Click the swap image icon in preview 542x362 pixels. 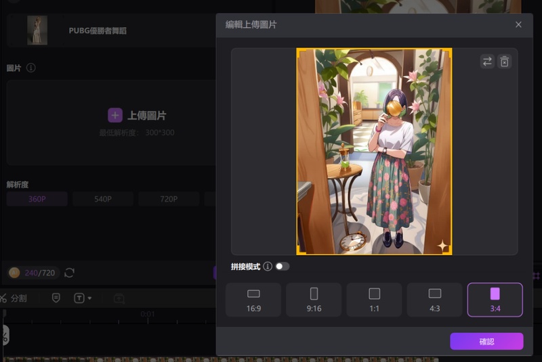(x=487, y=62)
